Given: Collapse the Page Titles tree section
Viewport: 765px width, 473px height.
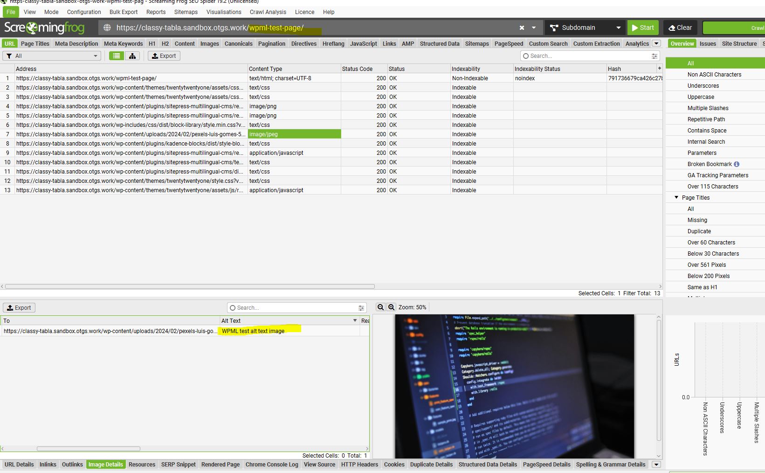Looking at the screenshot, I should 676,197.
